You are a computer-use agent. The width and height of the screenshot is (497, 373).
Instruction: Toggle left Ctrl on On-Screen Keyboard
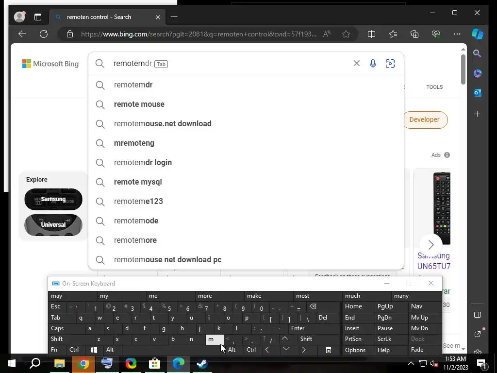76,350
